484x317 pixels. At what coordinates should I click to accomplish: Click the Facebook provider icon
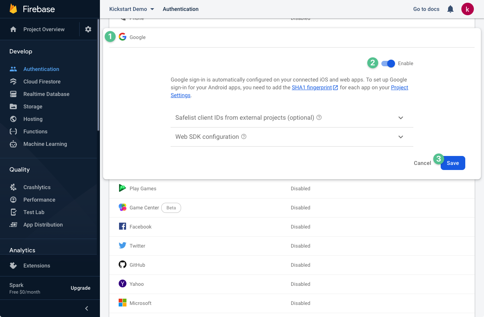tap(123, 227)
